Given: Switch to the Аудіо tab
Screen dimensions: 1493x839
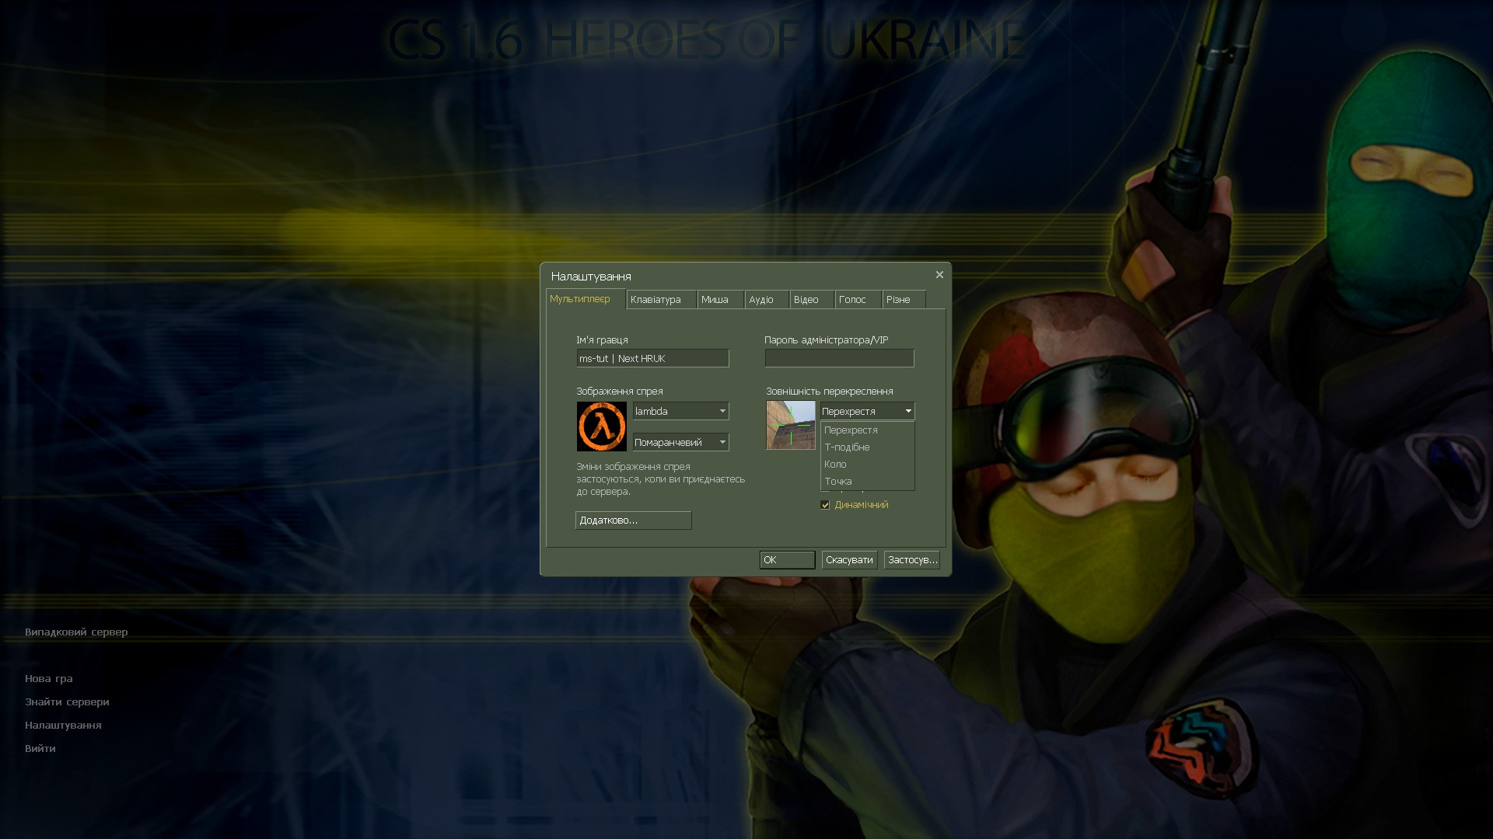Looking at the screenshot, I should click(767, 300).
